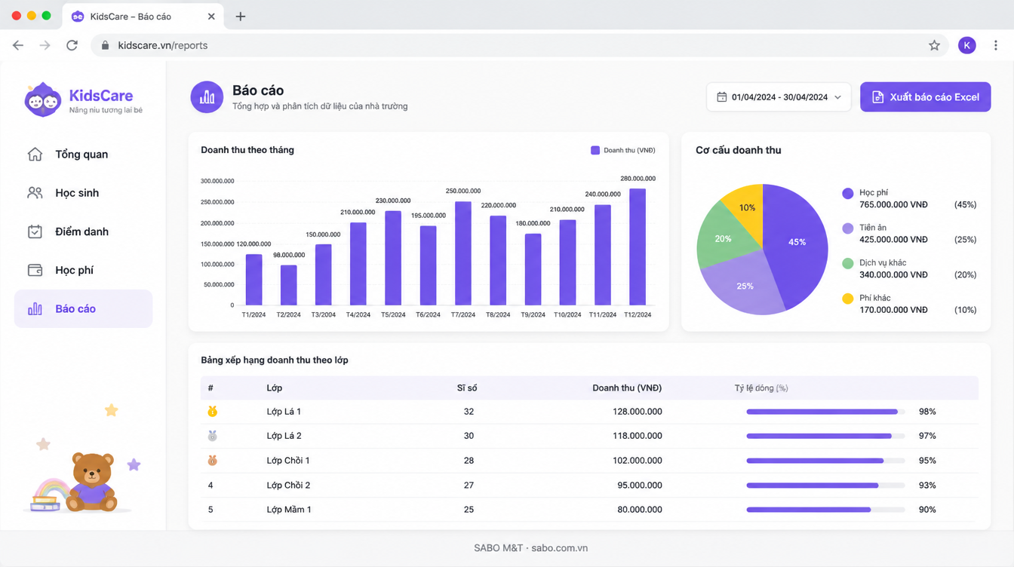Click the Học phí wallet icon
Image resolution: width=1014 pixels, height=567 pixels.
pos(35,270)
